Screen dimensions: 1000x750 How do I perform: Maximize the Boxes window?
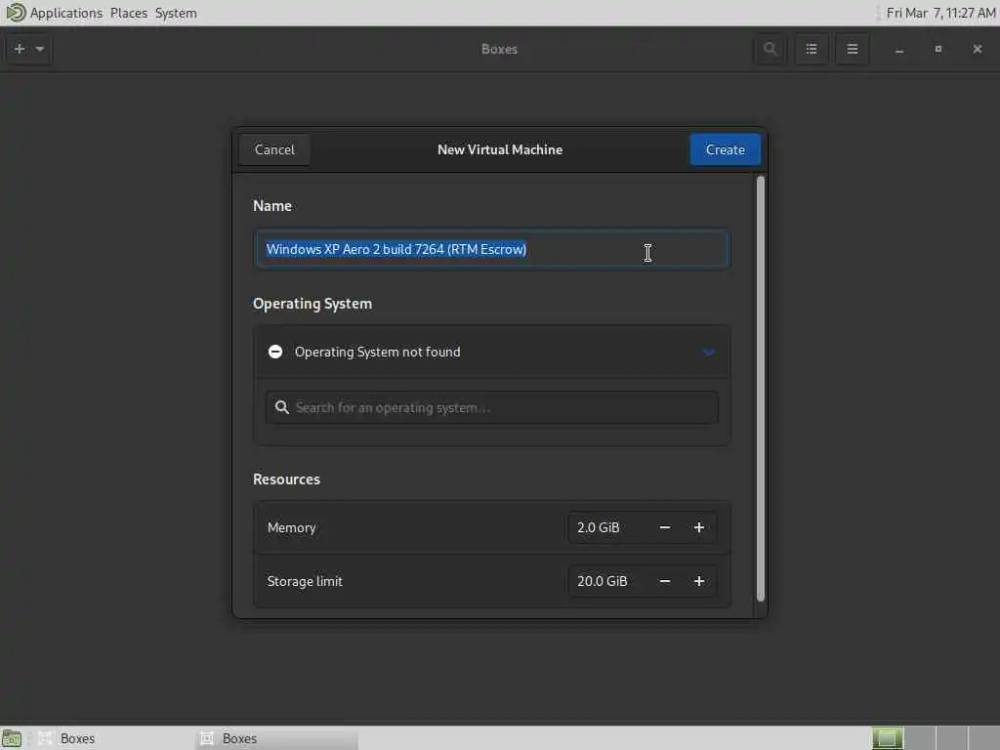(x=938, y=49)
